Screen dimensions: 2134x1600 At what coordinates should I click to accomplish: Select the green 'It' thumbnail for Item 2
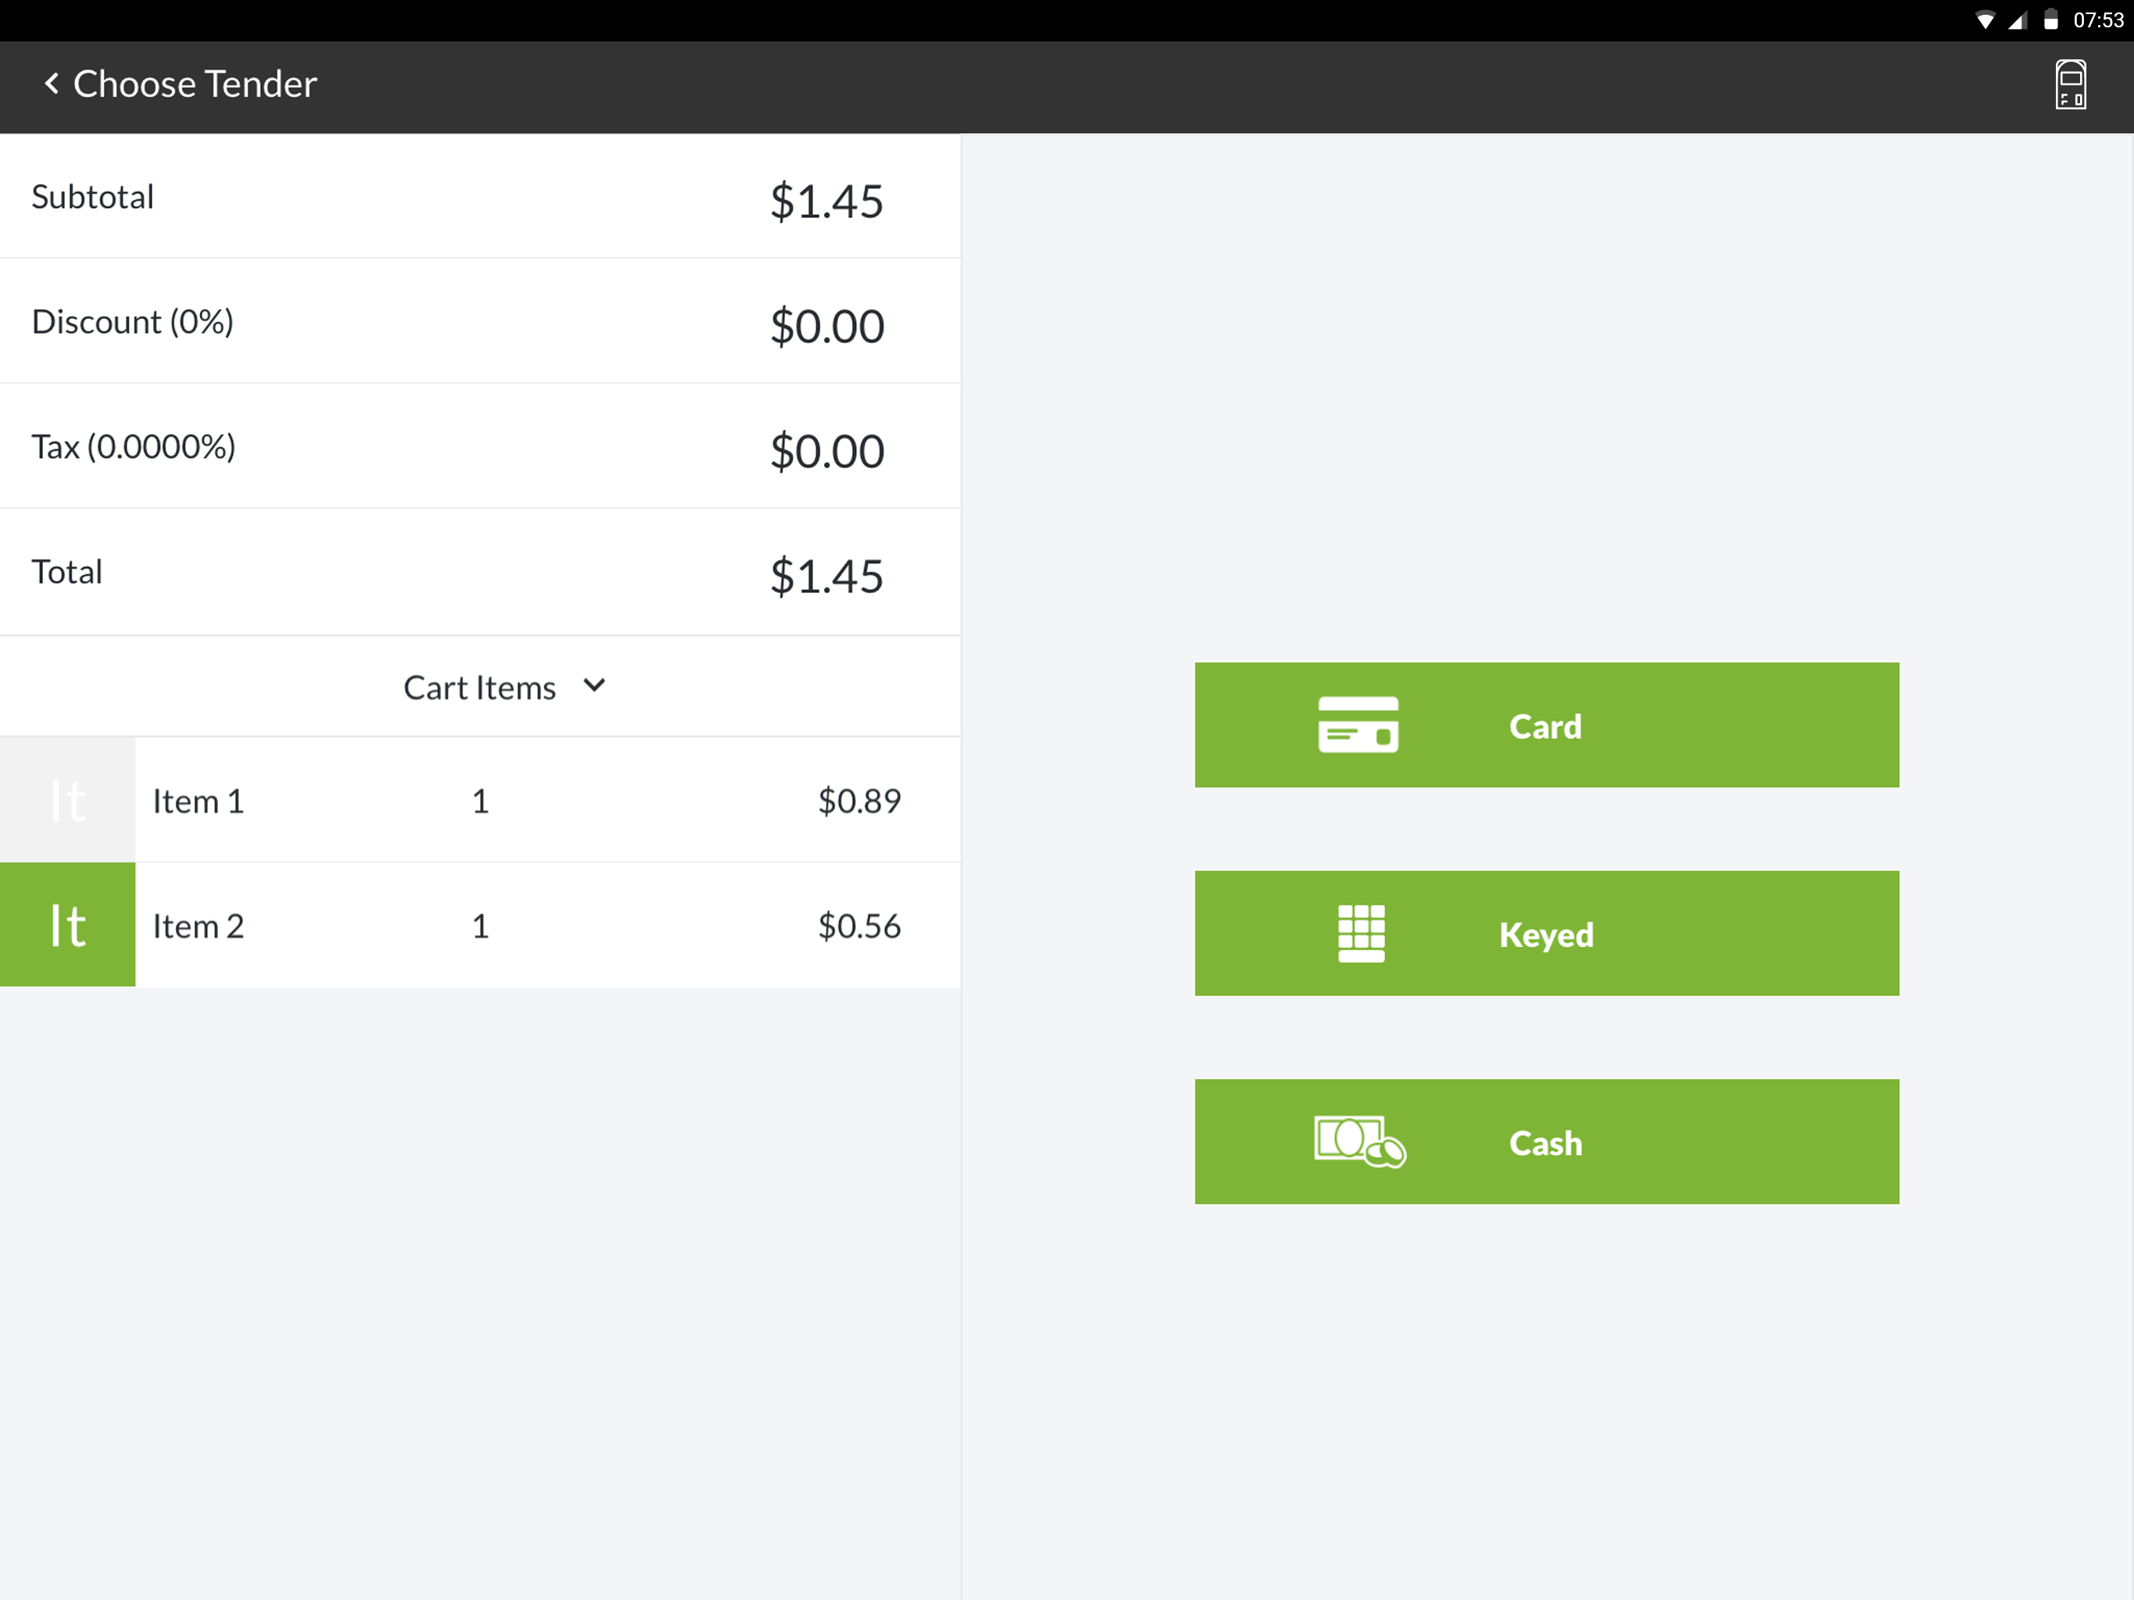pos(67,924)
